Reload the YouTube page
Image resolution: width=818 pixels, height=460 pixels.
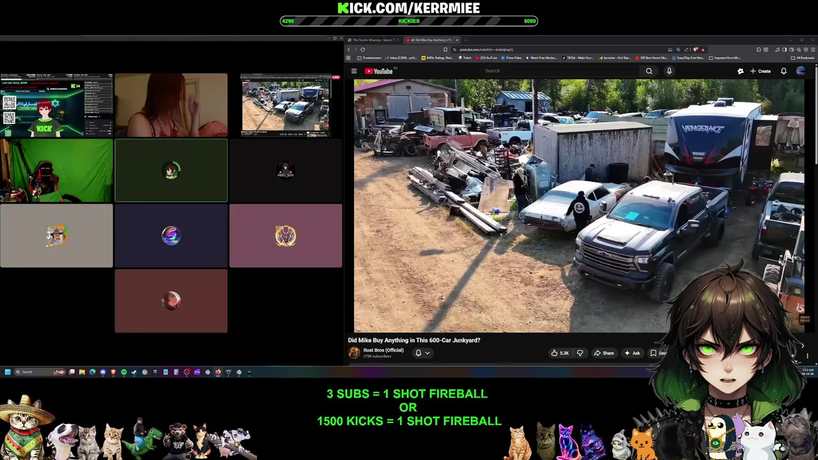(x=363, y=49)
